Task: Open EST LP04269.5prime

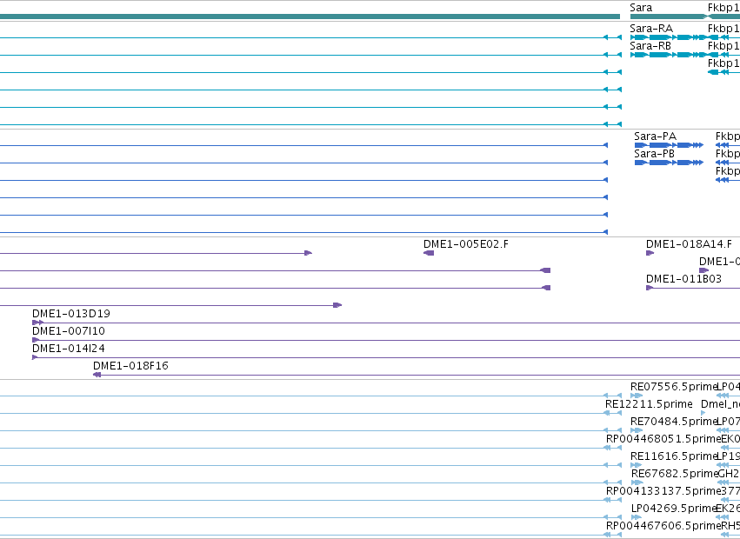Action: [637, 518]
